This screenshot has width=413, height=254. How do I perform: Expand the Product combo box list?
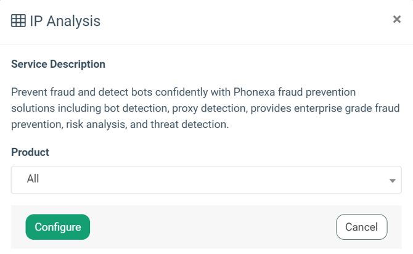click(x=206, y=179)
